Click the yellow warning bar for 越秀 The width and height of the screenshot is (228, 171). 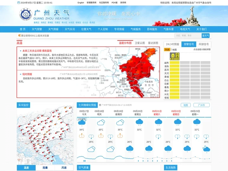coord(174,63)
